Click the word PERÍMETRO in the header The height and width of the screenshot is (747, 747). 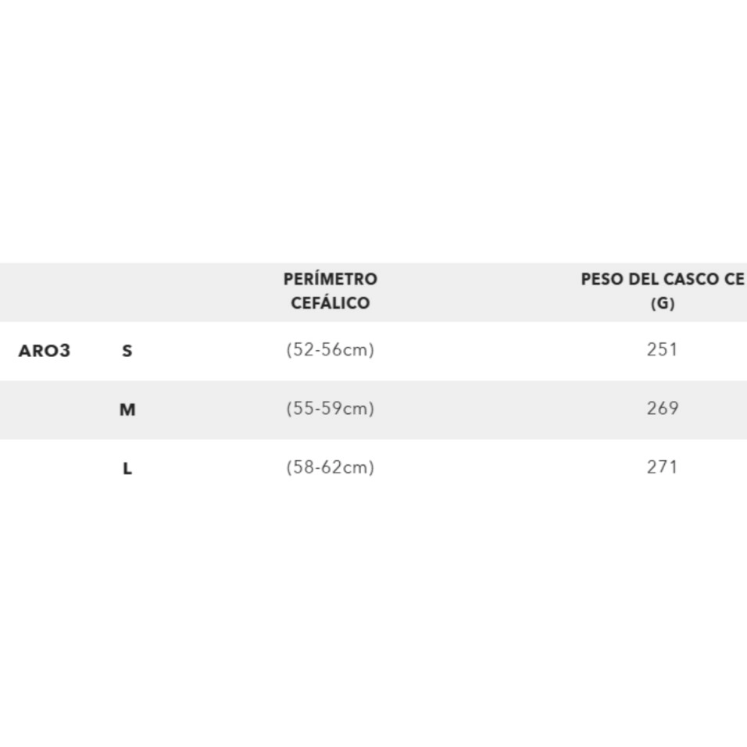pyautogui.click(x=330, y=279)
